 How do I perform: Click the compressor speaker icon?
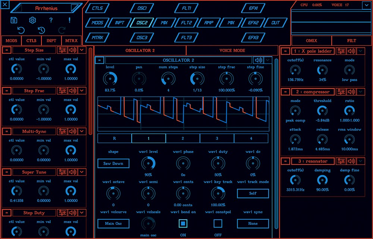351,92
